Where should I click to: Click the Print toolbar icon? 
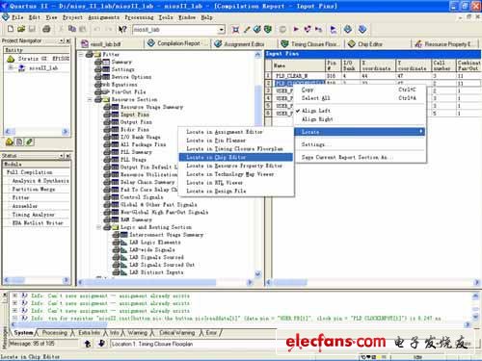pyautogui.click(x=46, y=29)
